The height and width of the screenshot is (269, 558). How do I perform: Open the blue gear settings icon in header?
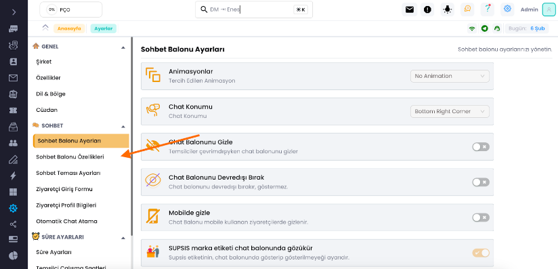pyautogui.click(x=507, y=9)
